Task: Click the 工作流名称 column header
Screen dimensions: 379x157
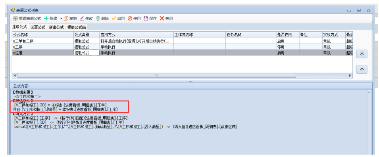Action: [x=199, y=35]
